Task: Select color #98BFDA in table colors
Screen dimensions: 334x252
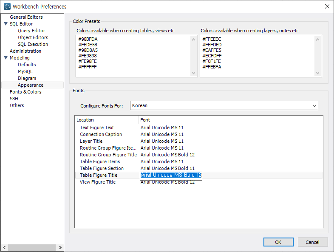Action: pos(88,40)
